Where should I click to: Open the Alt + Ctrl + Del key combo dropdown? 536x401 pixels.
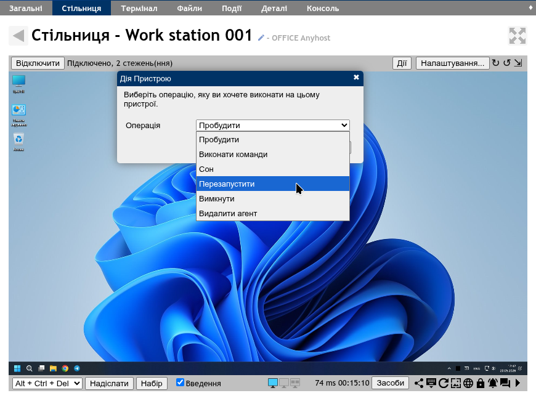[x=47, y=383]
